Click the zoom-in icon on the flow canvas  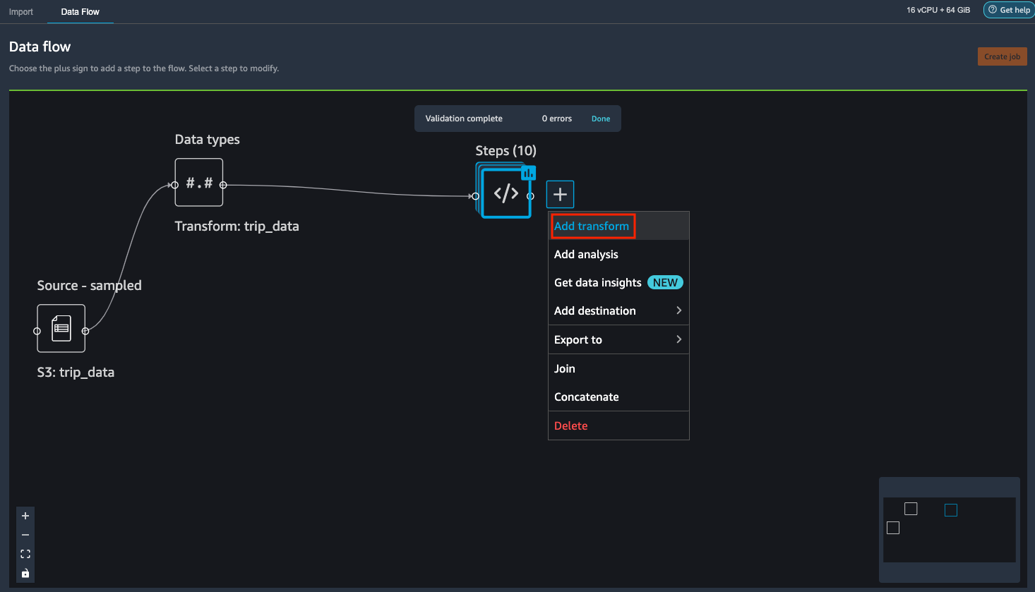[25, 516]
